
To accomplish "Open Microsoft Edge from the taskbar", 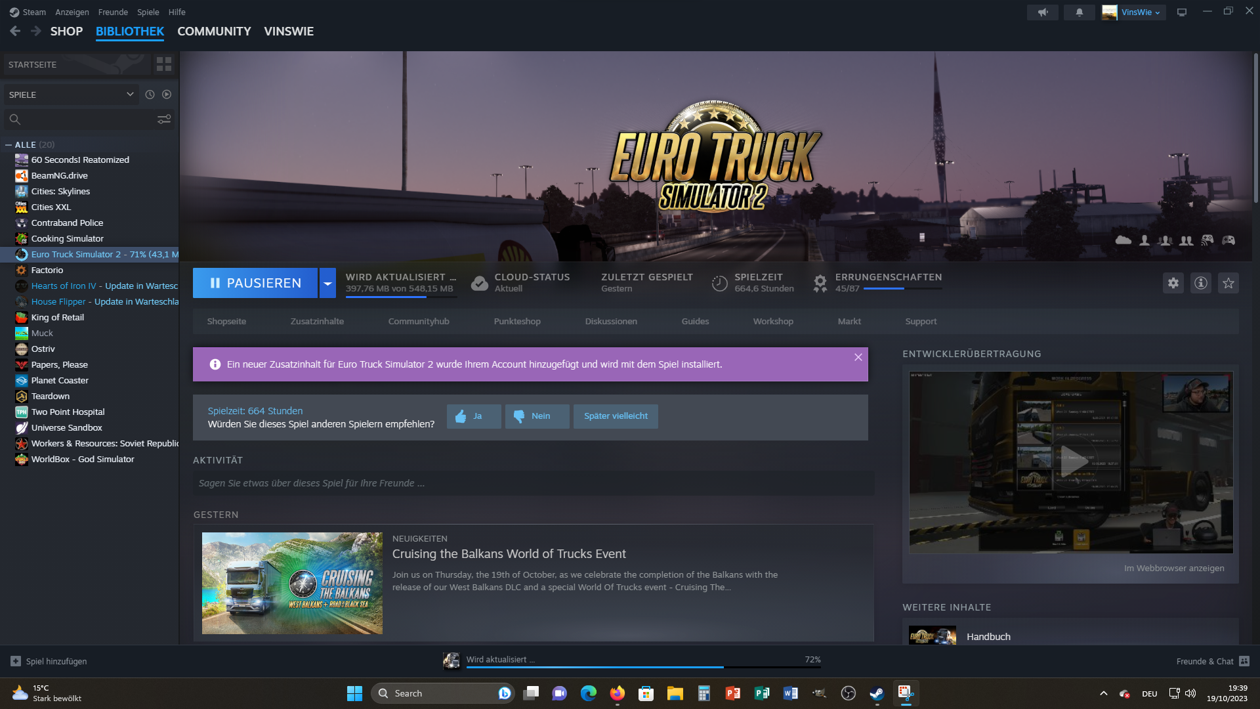I will point(588,693).
